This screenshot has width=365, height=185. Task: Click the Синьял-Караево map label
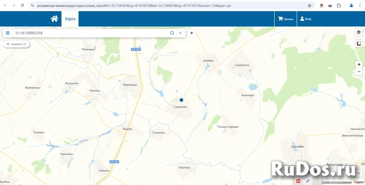(x=229, y=127)
